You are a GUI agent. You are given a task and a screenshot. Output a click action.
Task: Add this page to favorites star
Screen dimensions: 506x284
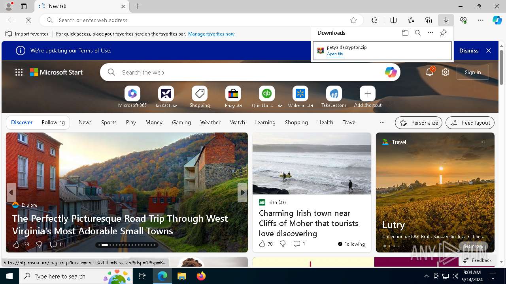pos(353,20)
